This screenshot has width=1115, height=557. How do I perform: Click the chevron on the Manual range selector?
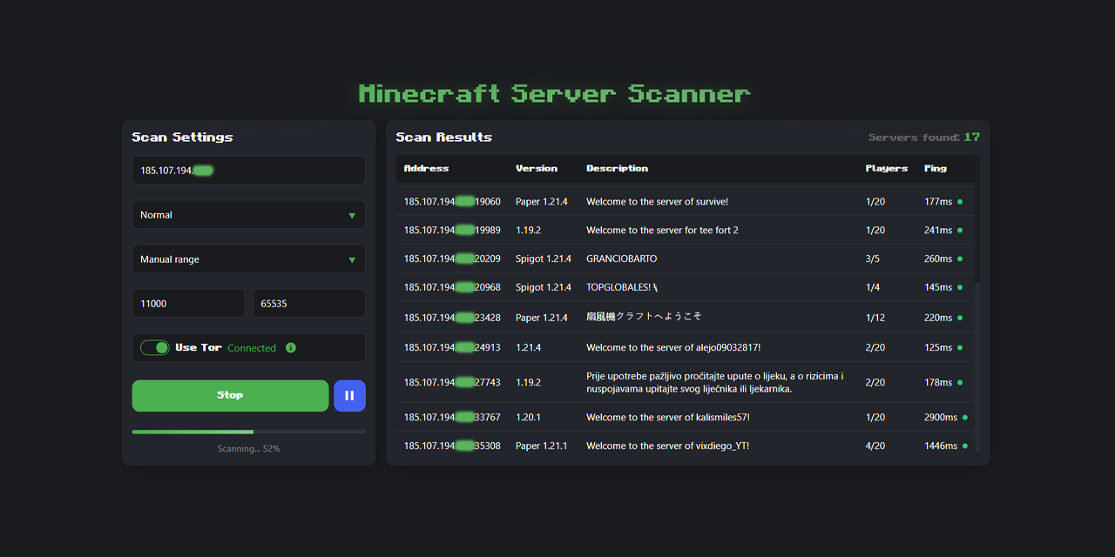pos(352,258)
